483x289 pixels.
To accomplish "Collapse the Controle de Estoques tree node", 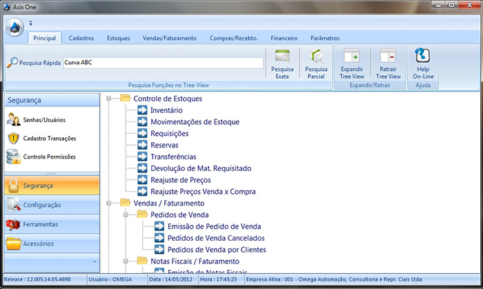I will coord(109,99).
